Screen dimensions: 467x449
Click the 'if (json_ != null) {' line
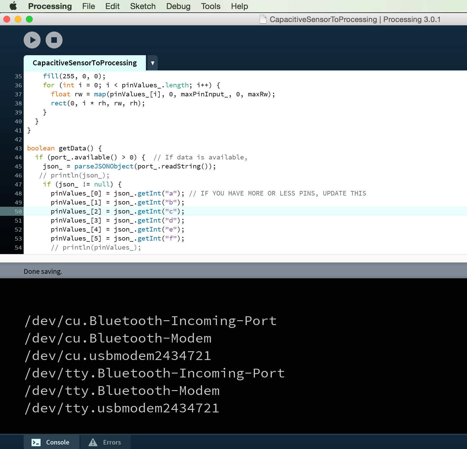click(x=82, y=184)
